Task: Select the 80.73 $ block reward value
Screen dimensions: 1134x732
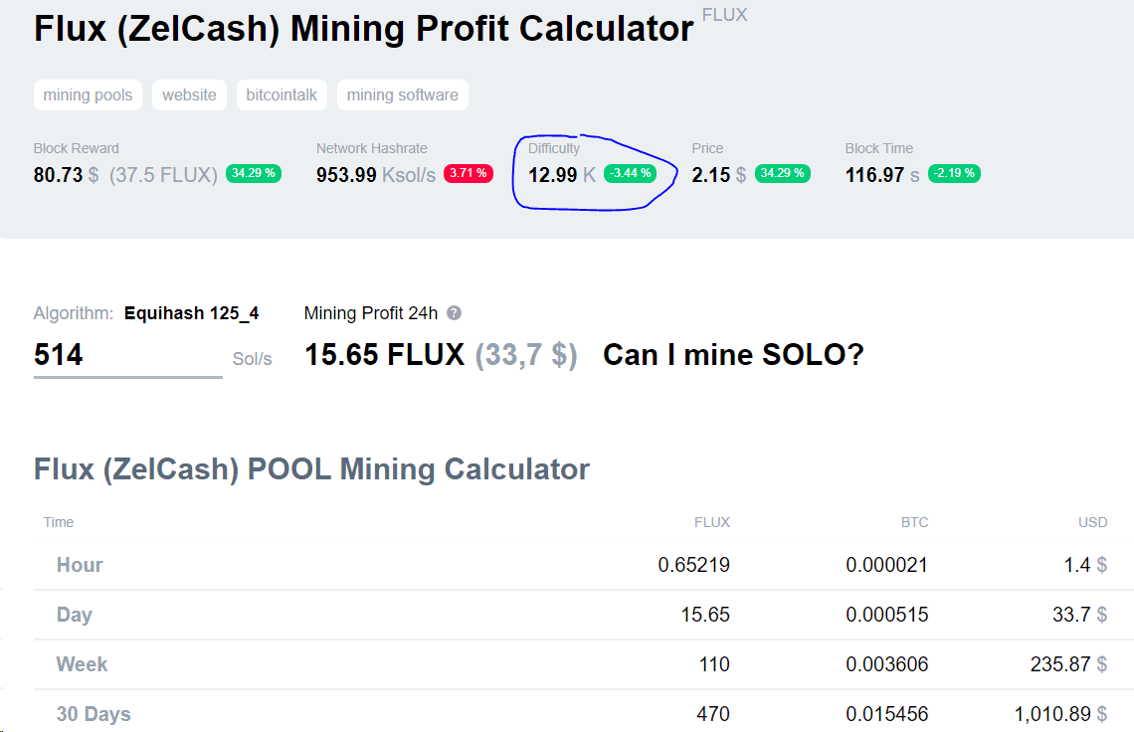Action: tap(66, 175)
